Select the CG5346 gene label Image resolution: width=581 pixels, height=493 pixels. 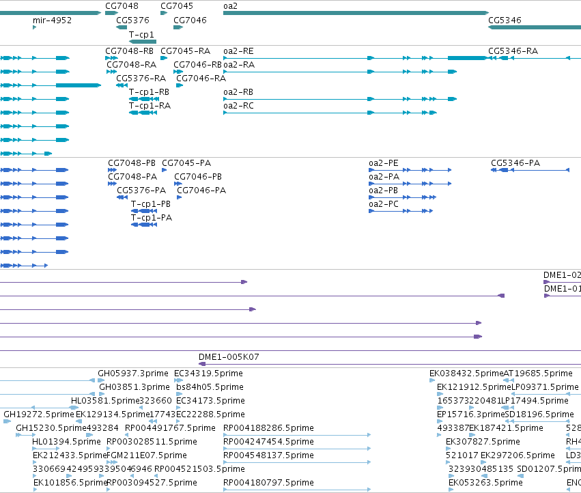tap(505, 20)
